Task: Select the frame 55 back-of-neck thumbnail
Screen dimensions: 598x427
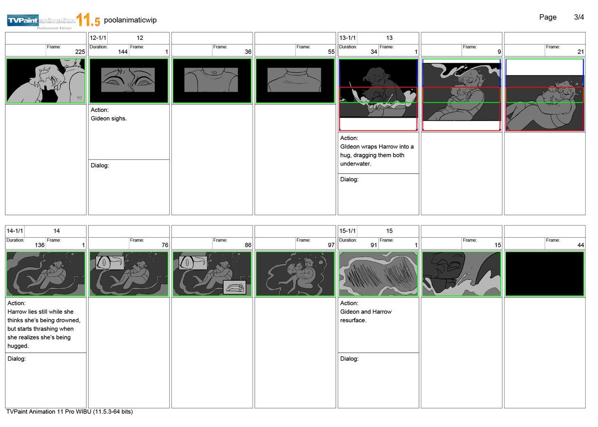Action: click(295, 80)
